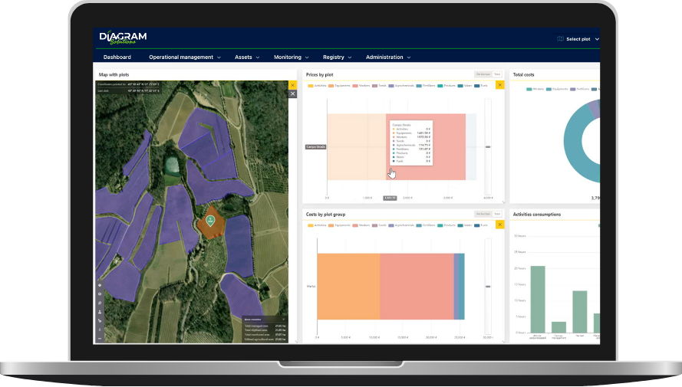Toggle Workers legend in Total costs chart
The height and width of the screenshot is (387, 682).
pos(535,89)
